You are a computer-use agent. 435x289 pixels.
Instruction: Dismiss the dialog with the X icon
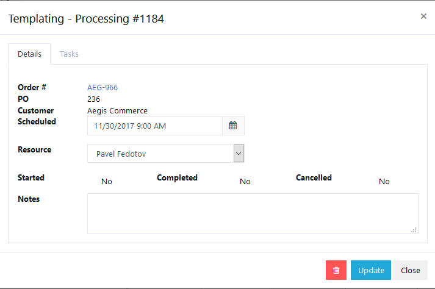click(423, 16)
